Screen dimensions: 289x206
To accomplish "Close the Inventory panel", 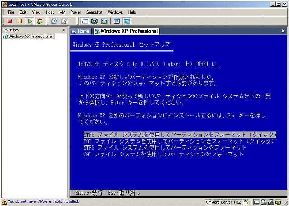I will [63, 30].
